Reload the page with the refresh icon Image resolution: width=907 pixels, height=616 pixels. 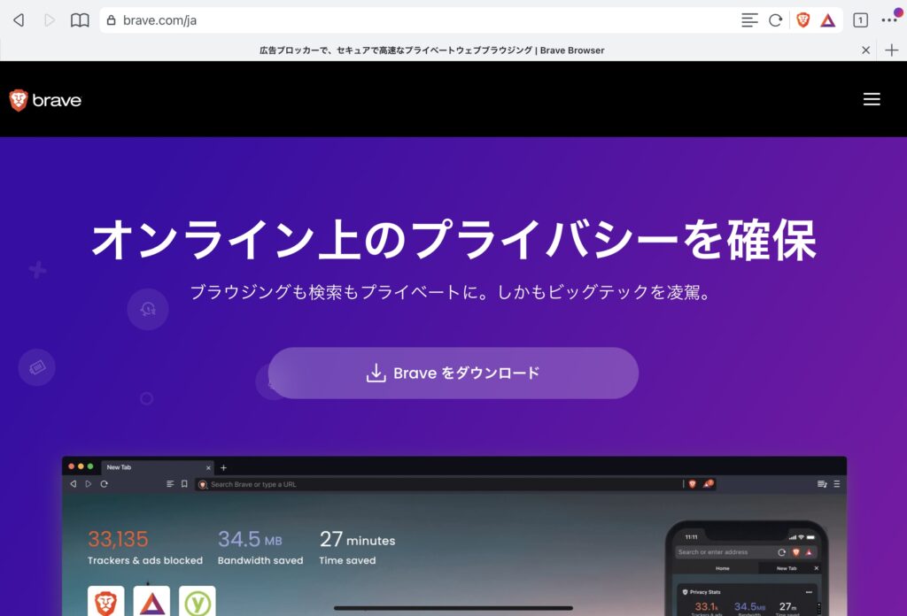[776, 20]
